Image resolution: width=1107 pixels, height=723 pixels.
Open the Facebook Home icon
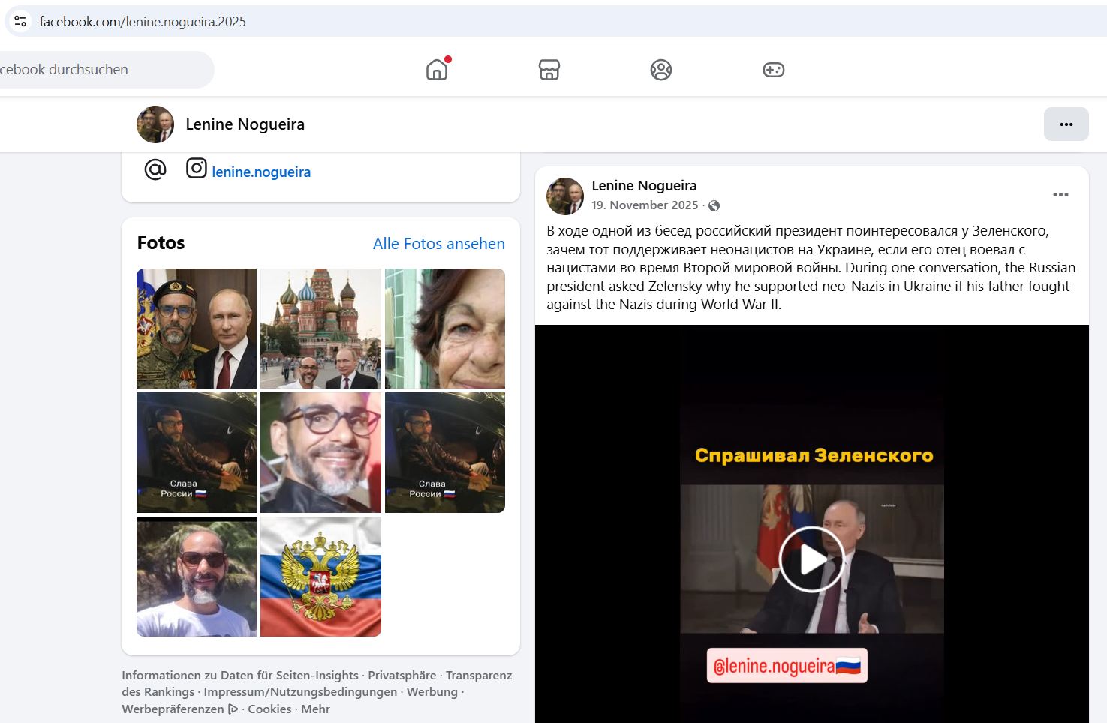(x=436, y=70)
